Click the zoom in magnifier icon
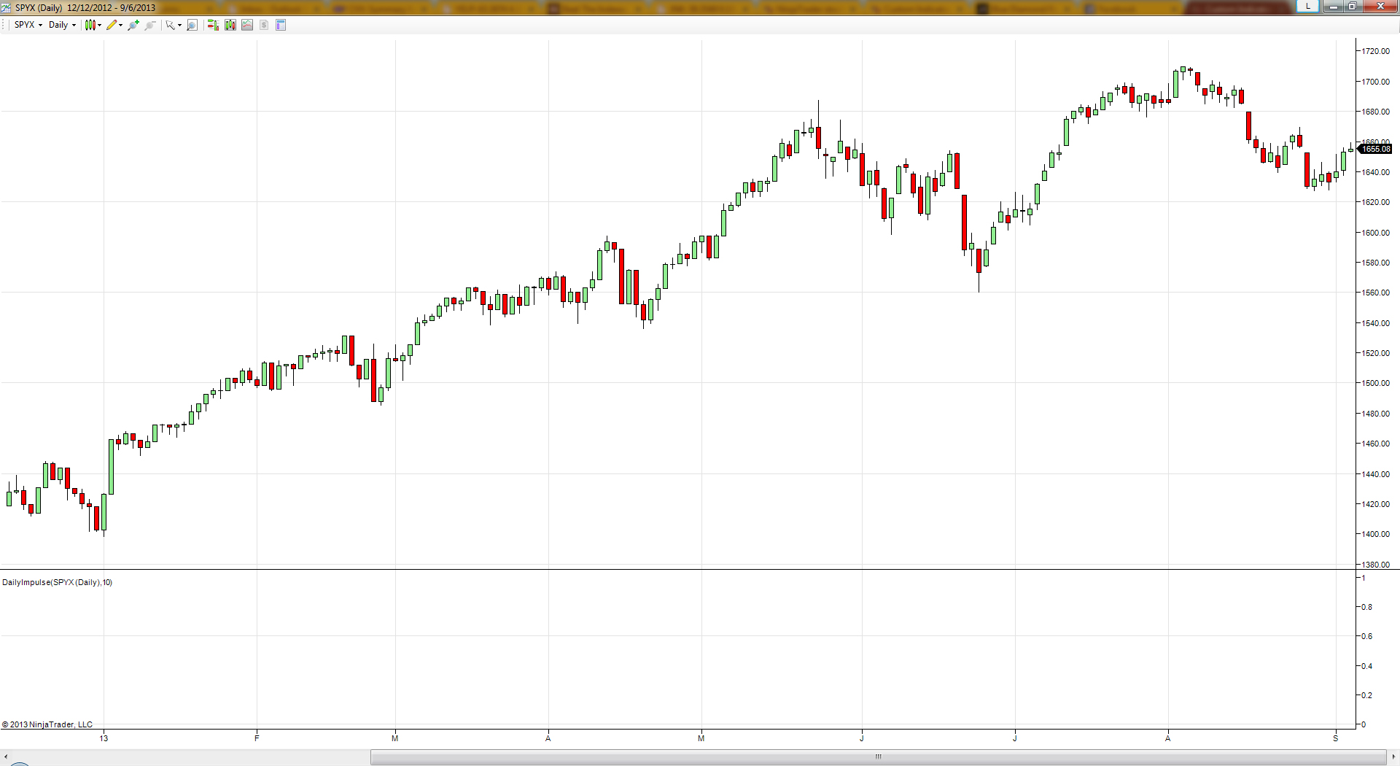Screen dimensions: 1400x766 [x=133, y=25]
